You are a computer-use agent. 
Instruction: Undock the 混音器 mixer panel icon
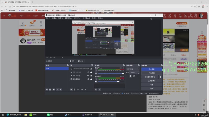(124, 65)
